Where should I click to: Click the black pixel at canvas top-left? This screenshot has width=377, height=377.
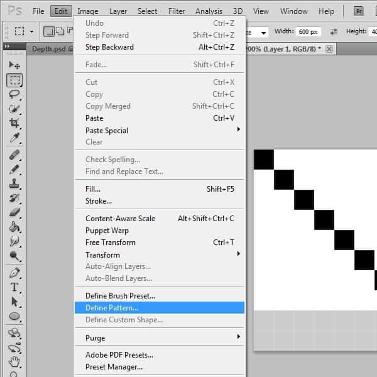tap(264, 160)
